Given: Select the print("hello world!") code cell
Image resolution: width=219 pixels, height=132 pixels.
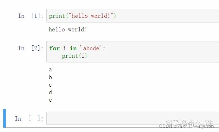Looking at the screenshot, I should coord(133,16).
